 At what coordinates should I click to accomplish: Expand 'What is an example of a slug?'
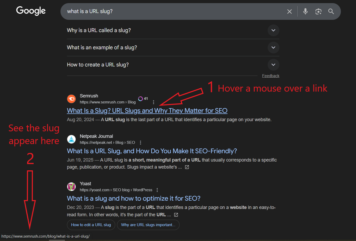point(273,48)
